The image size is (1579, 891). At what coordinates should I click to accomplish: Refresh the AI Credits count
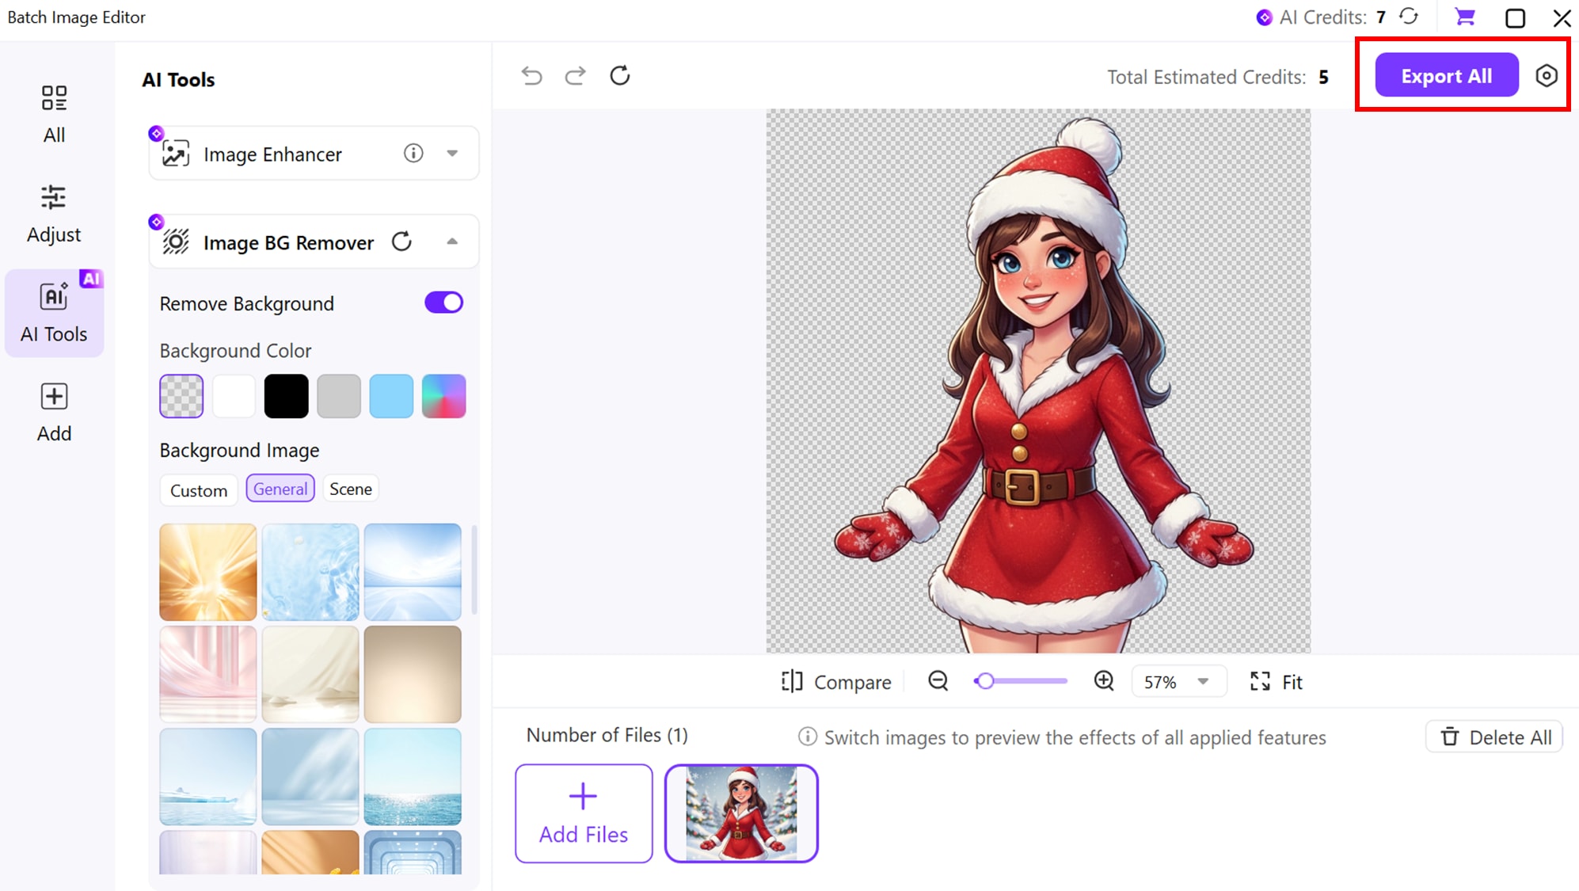click(1410, 17)
